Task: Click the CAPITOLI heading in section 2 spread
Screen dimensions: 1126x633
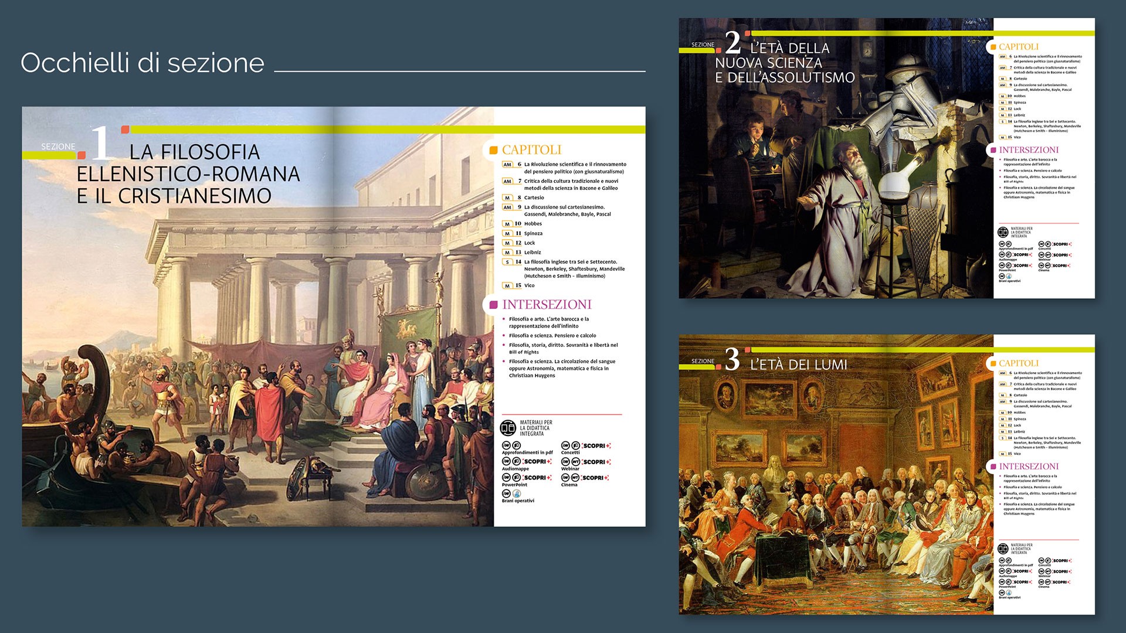Action: pyautogui.click(x=1019, y=47)
